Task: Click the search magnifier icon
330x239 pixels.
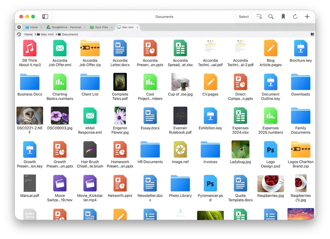Action: 271,17
